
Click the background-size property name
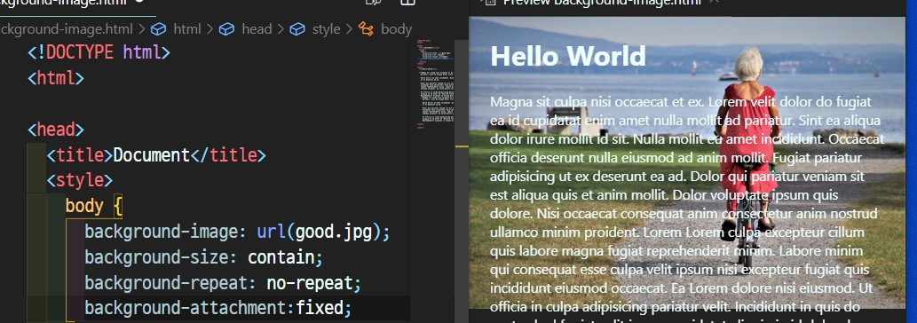click(x=157, y=257)
